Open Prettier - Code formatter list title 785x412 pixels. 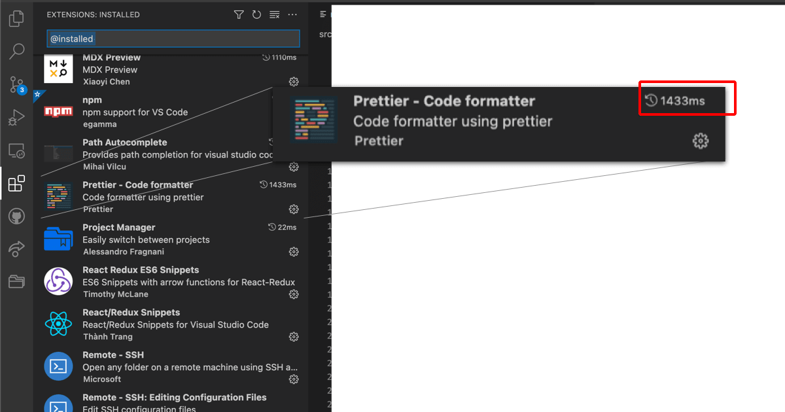[137, 185]
